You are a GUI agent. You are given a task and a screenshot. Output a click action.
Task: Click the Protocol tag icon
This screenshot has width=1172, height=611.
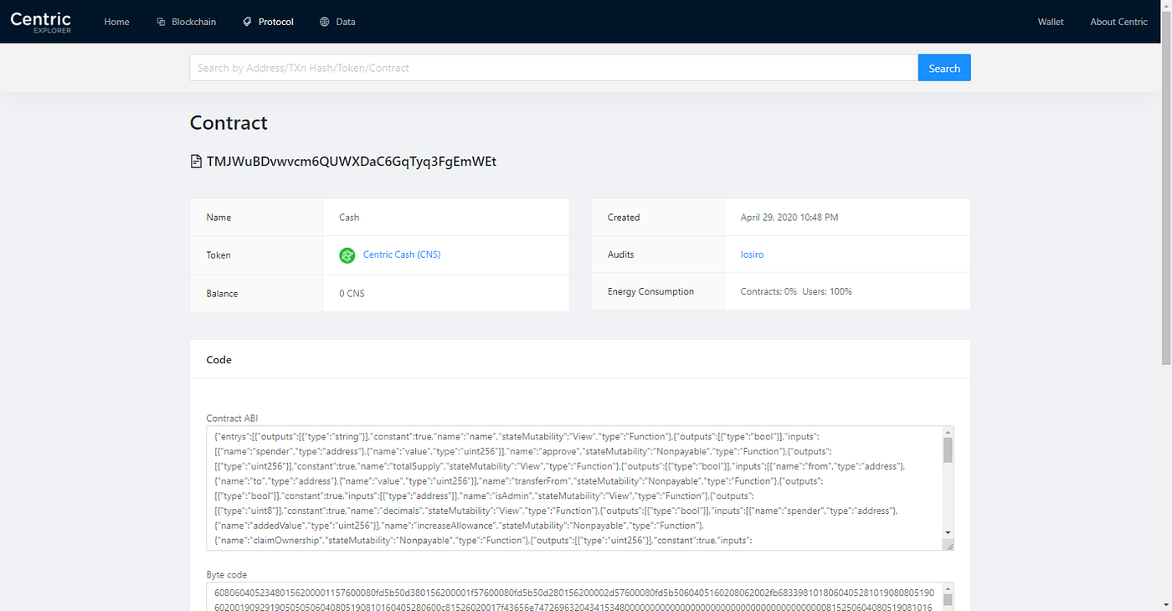[247, 22]
